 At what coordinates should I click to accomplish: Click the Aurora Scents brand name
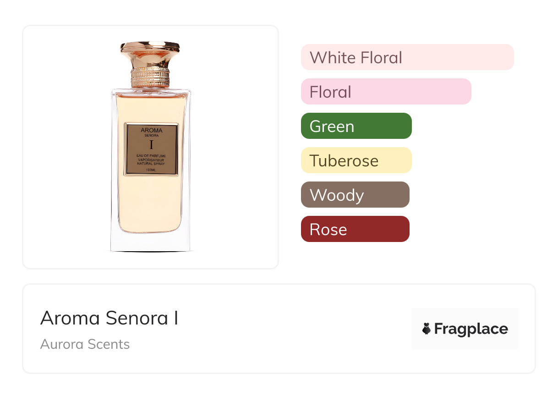(85, 344)
